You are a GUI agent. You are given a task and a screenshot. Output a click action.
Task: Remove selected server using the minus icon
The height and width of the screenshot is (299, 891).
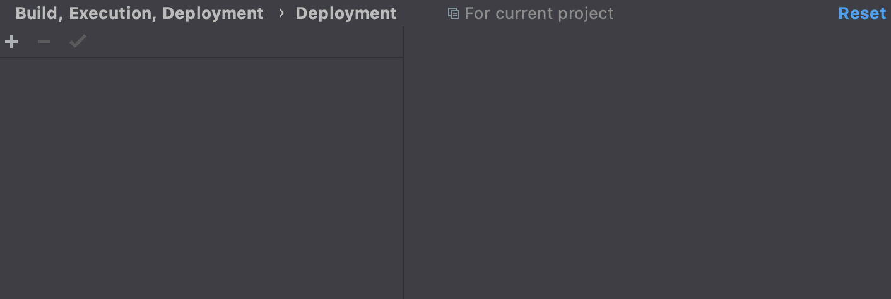point(44,42)
